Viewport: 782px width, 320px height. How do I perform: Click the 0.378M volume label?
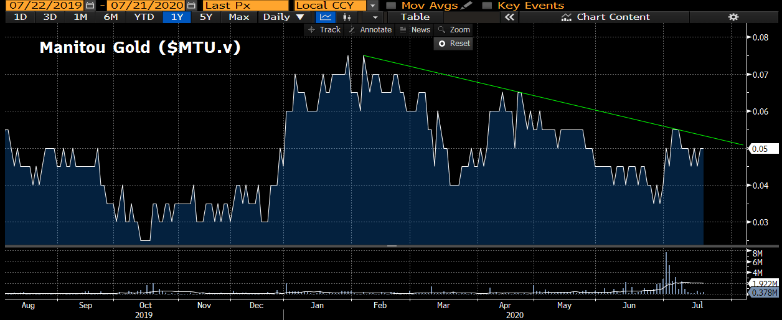click(x=763, y=293)
